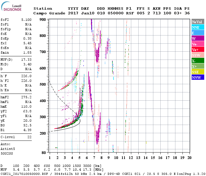The width and height of the screenshot is (206, 176).
Task: Click the 10 MHz tick on frequency axis
Action: click(x=116, y=158)
